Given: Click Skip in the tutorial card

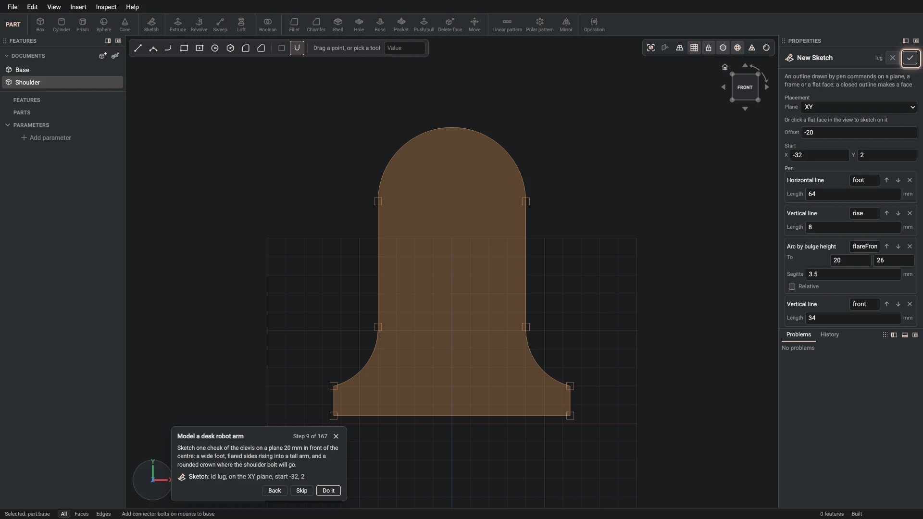Looking at the screenshot, I should [302, 491].
